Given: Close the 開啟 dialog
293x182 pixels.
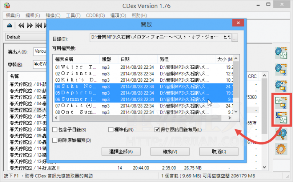Looking at the screenshot, I should coord(238,23).
